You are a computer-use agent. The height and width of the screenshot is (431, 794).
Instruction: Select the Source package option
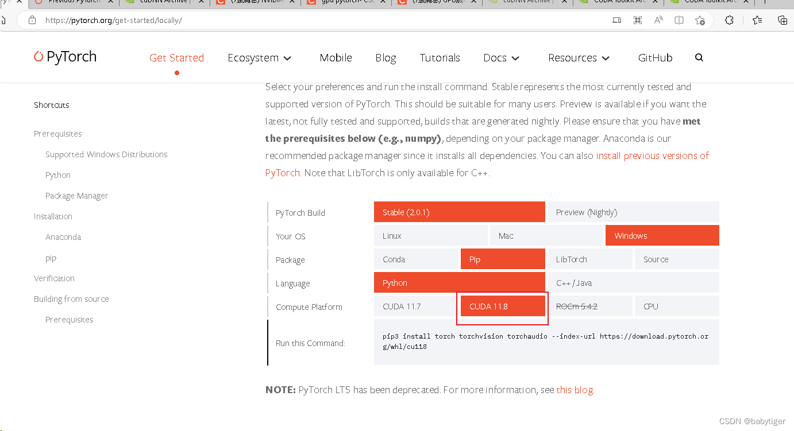(677, 259)
